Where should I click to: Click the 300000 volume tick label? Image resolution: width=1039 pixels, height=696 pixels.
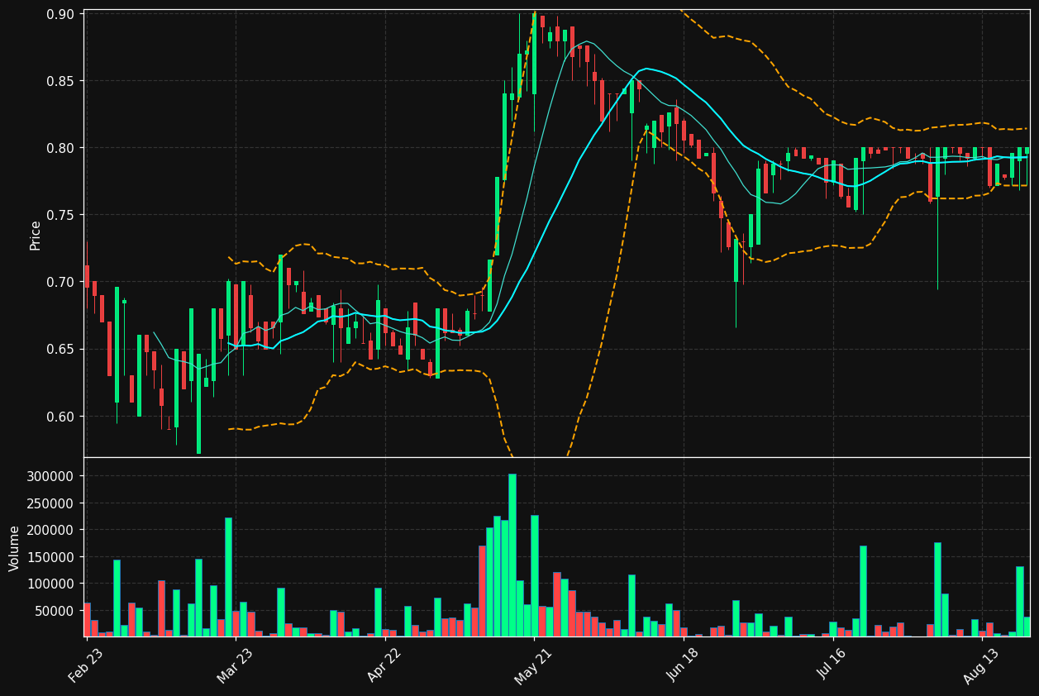52,476
